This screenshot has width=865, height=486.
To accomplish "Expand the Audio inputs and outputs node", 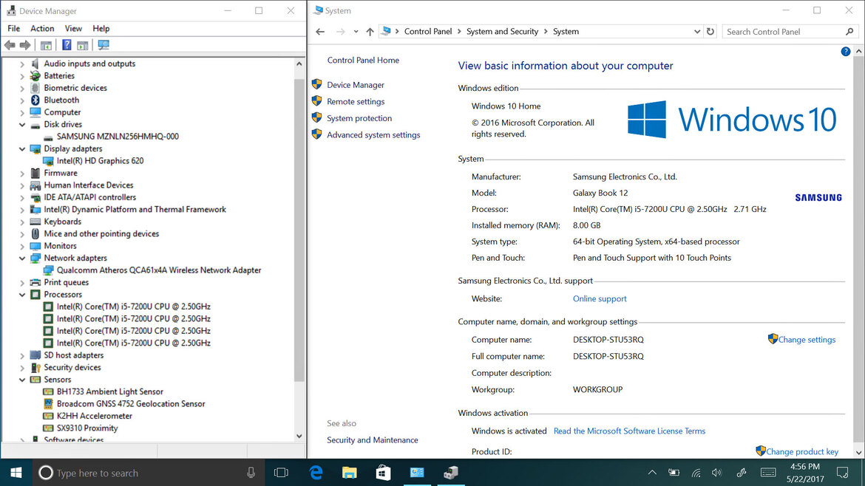I will 22,64.
